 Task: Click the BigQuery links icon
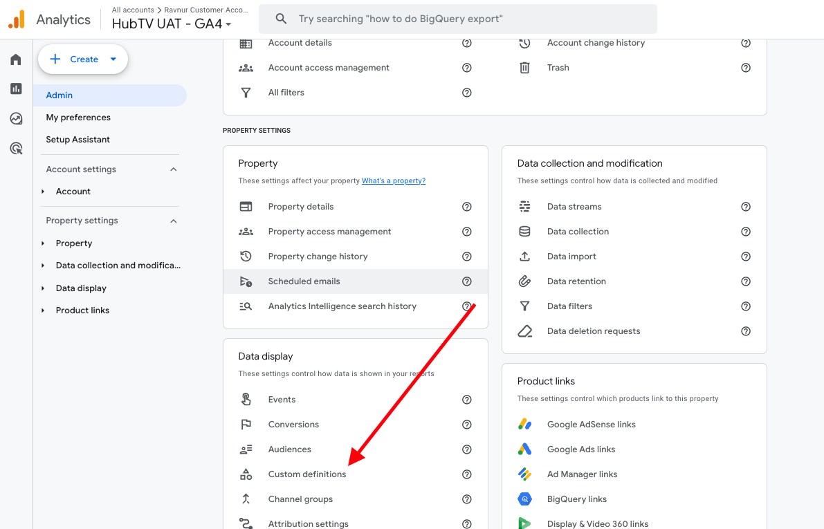[524, 499]
